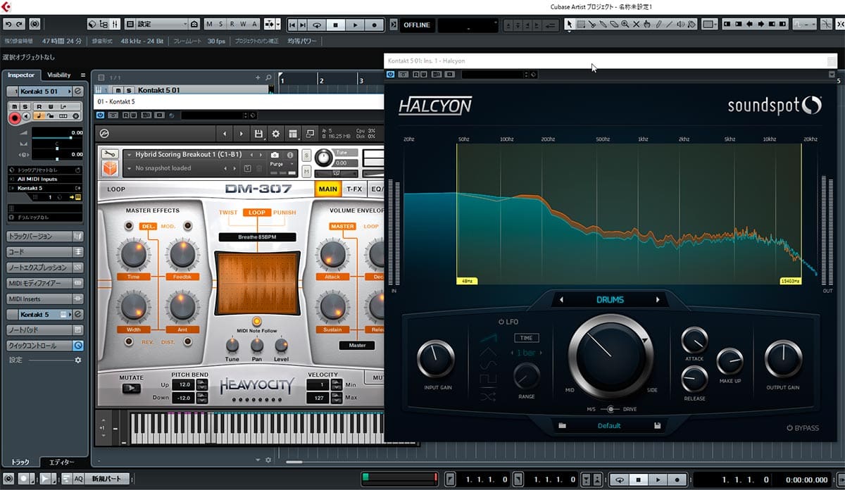Click the Kontakt logo icon
Screen dimensions: 845x490
pyautogui.click(x=104, y=134)
